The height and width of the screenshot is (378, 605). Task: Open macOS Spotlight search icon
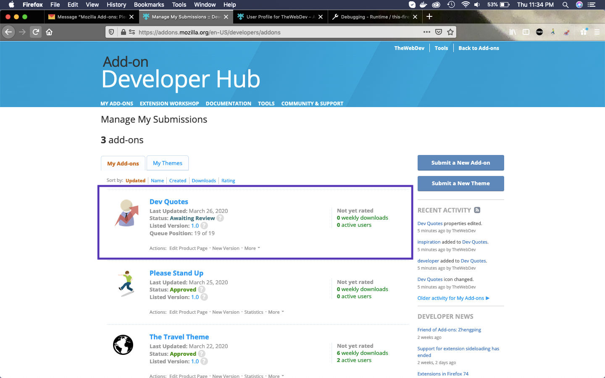click(566, 5)
